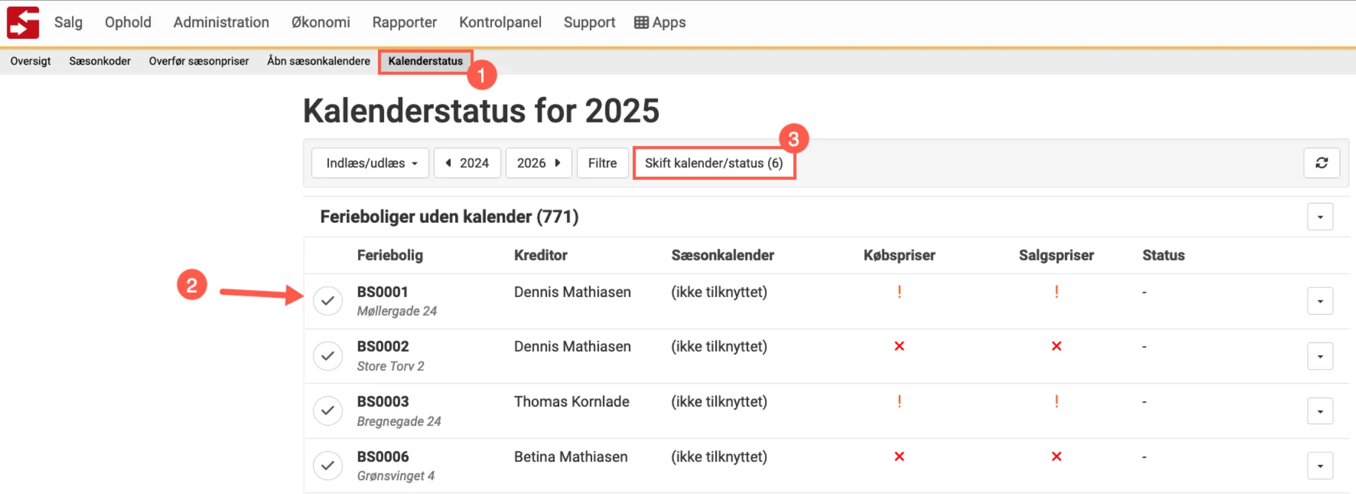Click BS0002 purchase price red cross

(899, 346)
